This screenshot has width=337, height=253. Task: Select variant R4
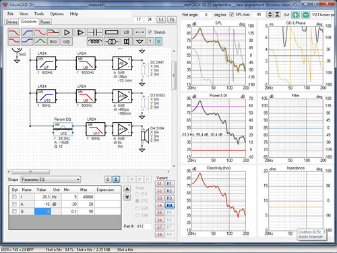(169, 205)
